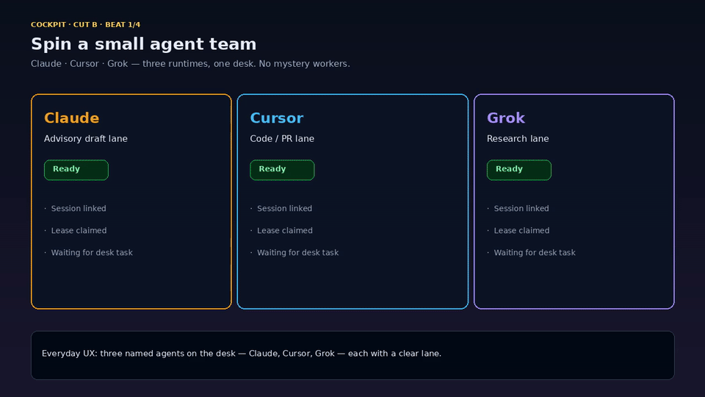Click the 'Spin a small agent team' heading

point(143,44)
